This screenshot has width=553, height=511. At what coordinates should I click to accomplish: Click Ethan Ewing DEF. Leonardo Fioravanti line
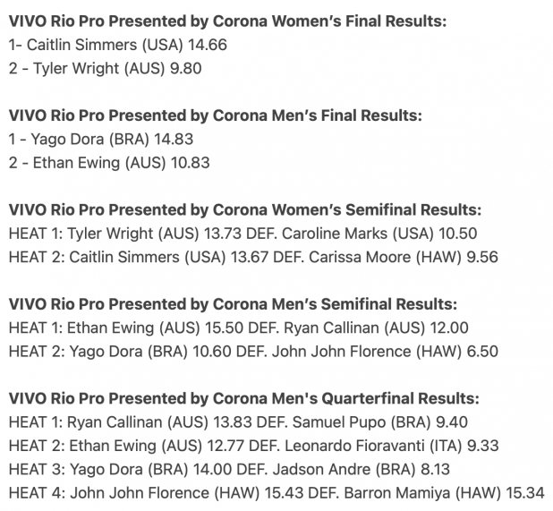pos(253,446)
